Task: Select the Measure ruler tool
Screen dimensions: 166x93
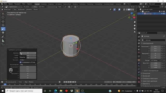Action: [x=3, y=41]
